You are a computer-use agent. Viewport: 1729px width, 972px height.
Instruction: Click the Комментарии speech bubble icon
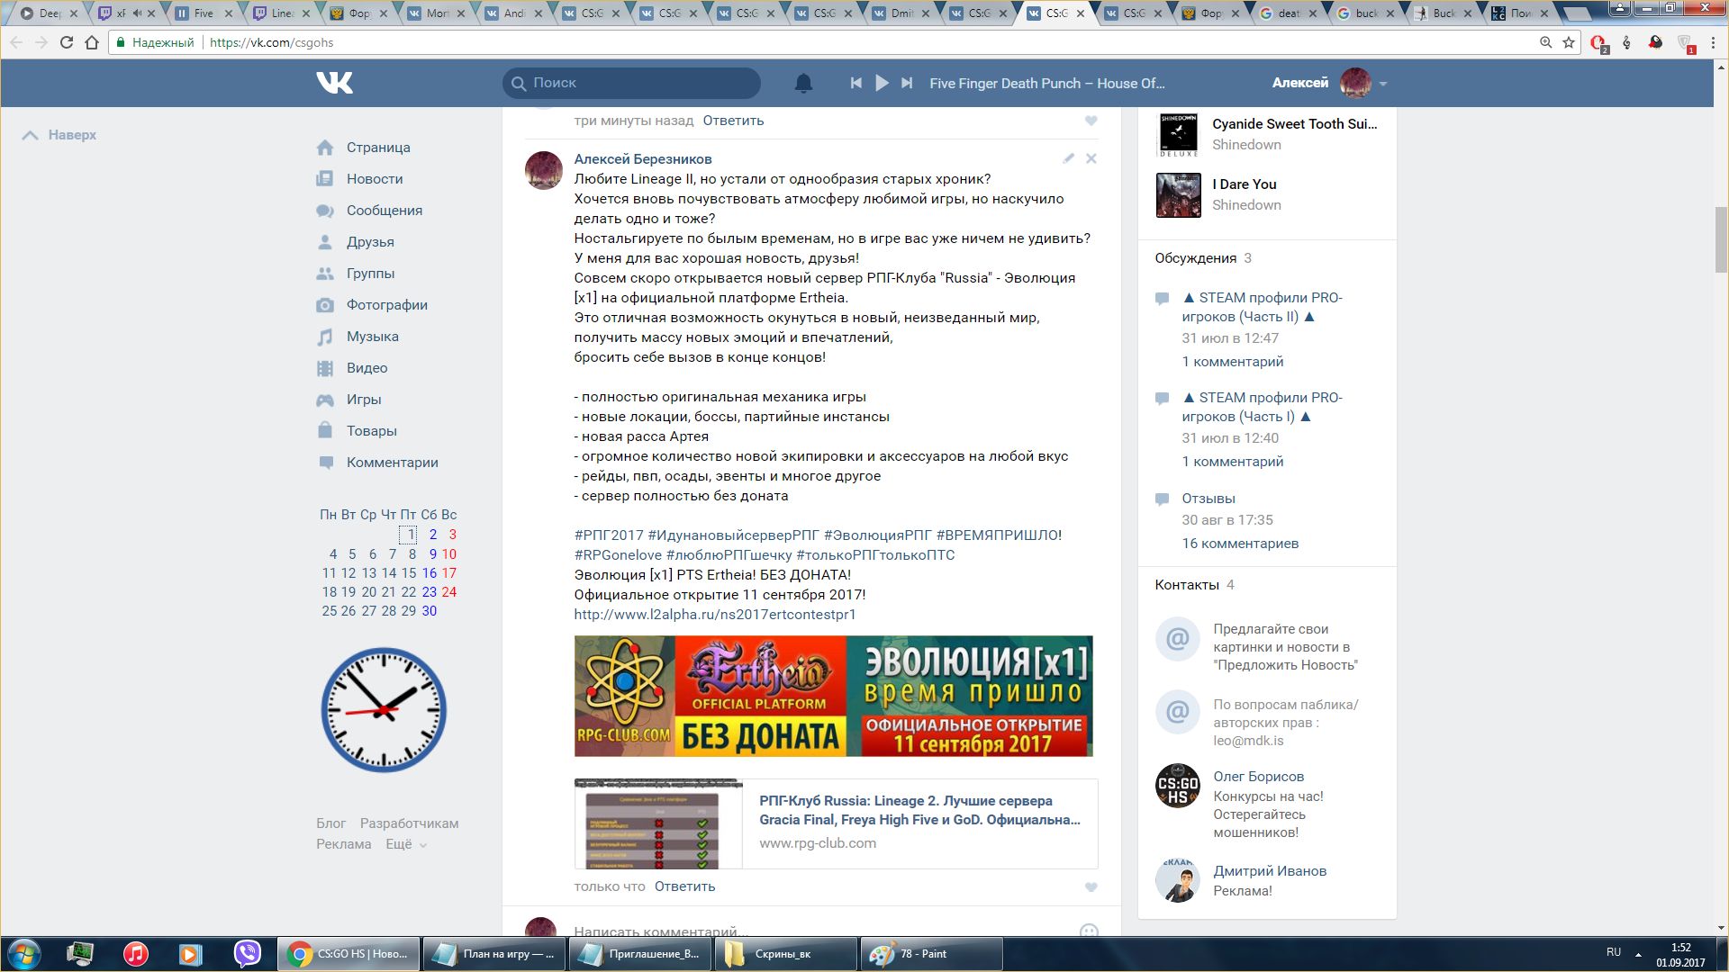[325, 463]
